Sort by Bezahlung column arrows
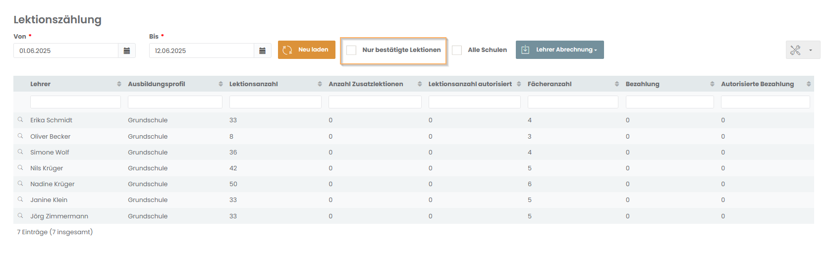 (712, 84)
